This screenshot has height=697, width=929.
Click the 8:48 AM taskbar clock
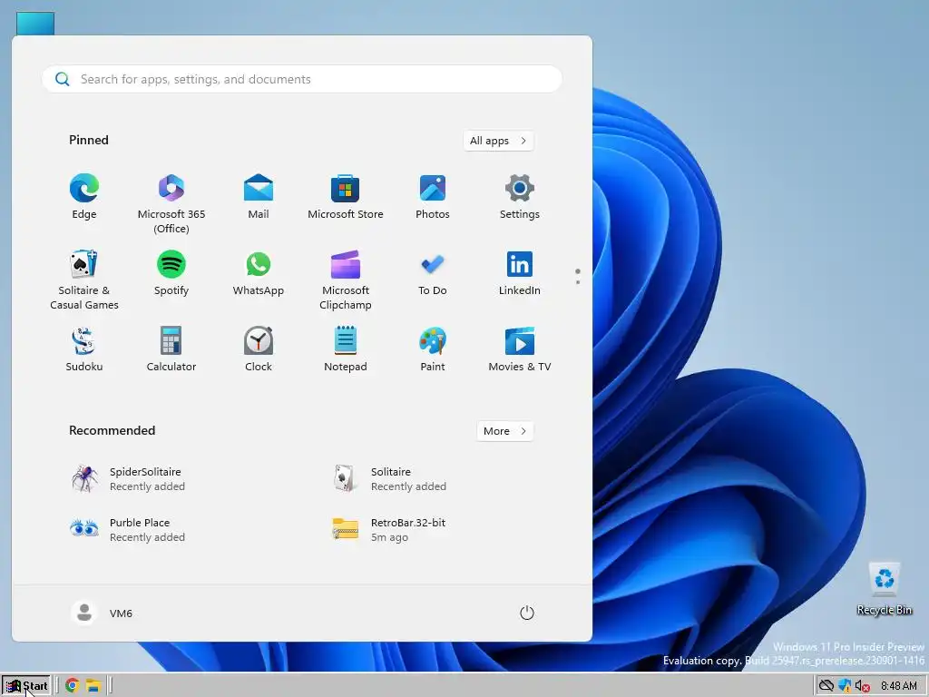click(898, 686)
